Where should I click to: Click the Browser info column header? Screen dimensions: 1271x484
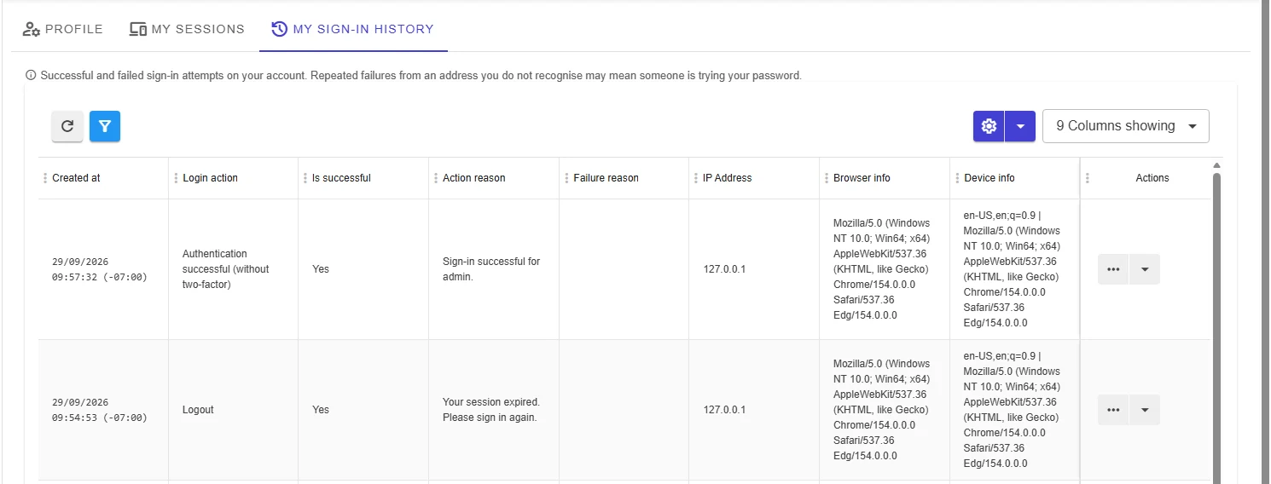(862, 178)
